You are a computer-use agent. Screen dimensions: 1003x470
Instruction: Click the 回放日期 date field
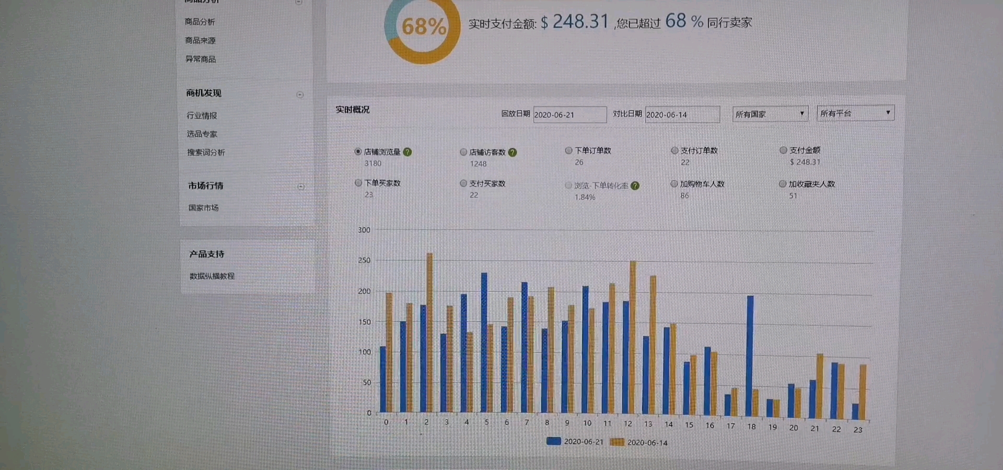(570, 115)
